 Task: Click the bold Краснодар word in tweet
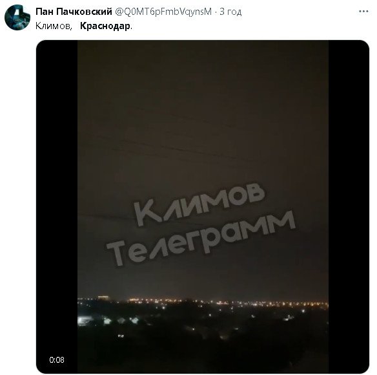pos(105,26)
